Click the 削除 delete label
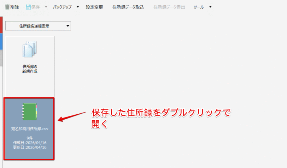287x168 pixels. point(14,7)
